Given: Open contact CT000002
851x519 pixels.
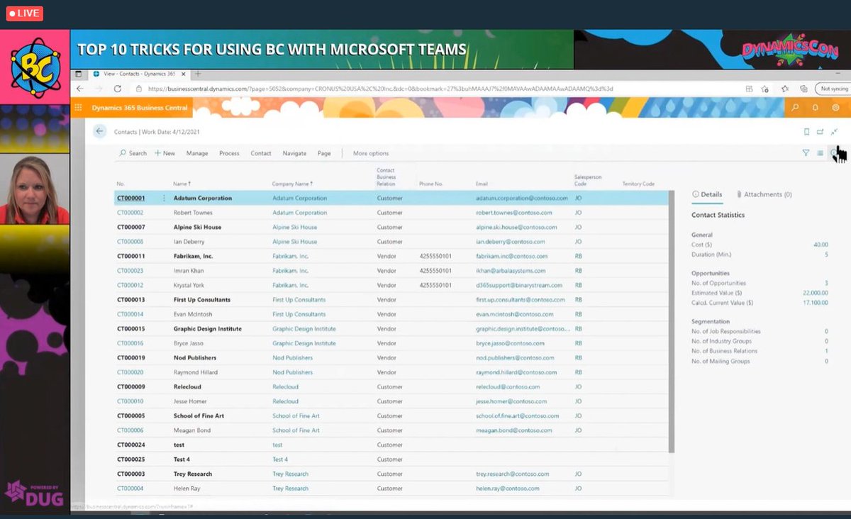Looking at the screenshot, I should click(x=130, y=213).
